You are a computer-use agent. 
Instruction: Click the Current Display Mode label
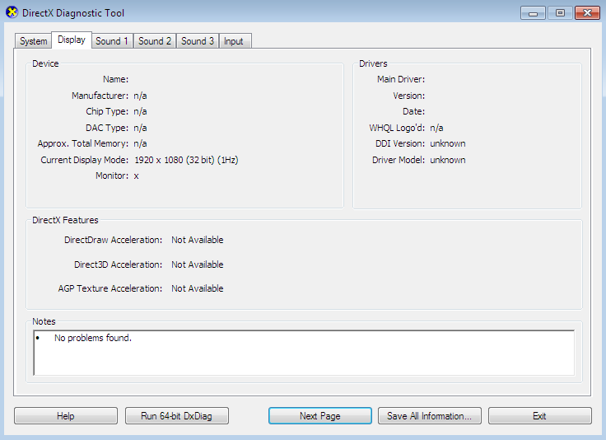(85, 160)
